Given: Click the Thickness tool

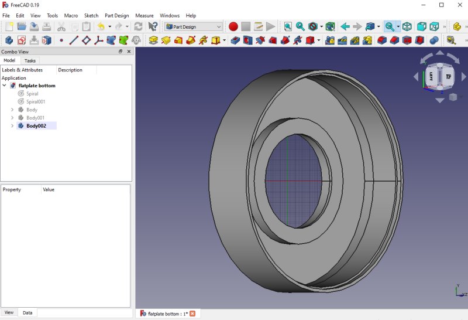Looking at the screenshot, I should point(419,40).
